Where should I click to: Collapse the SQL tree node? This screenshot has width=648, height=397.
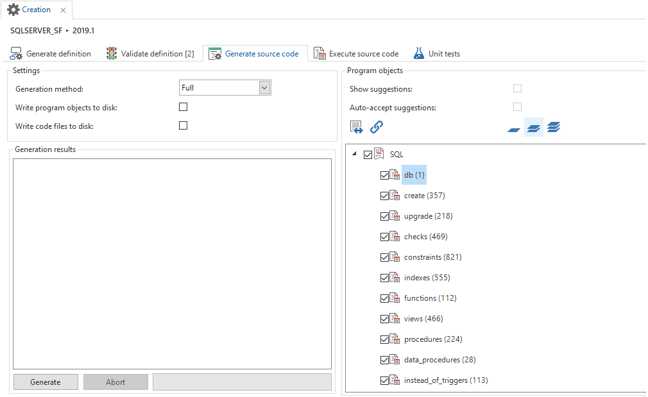pyautogui.click(x=354, y=155)
